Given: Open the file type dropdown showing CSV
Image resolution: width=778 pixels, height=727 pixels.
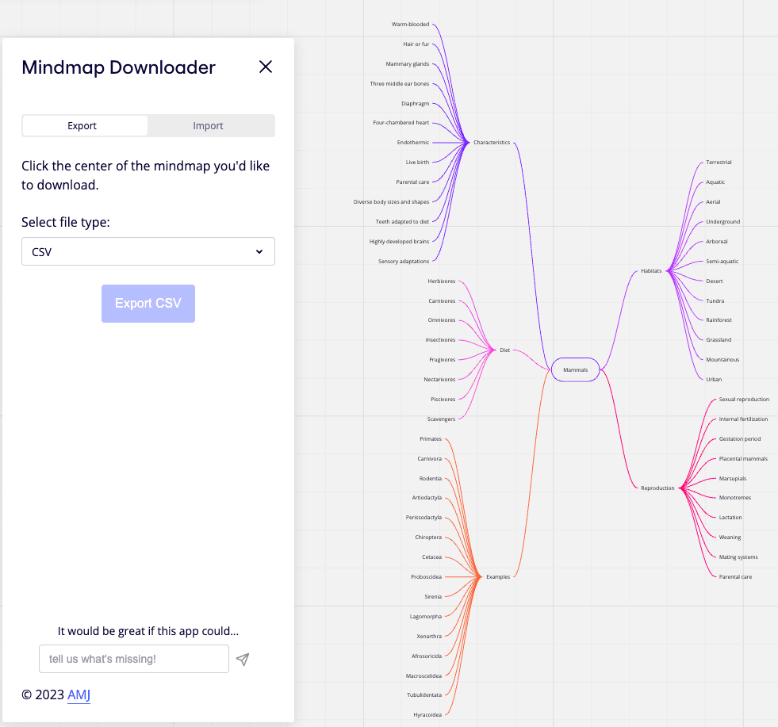Looking at the screenshot, I should [148, 251].
